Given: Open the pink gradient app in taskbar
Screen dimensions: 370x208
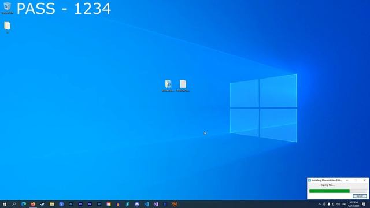Looking at the screenshot, I should 109,204.
